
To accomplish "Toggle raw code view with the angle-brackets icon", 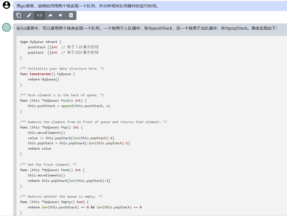I will click(x=40, y=15).
